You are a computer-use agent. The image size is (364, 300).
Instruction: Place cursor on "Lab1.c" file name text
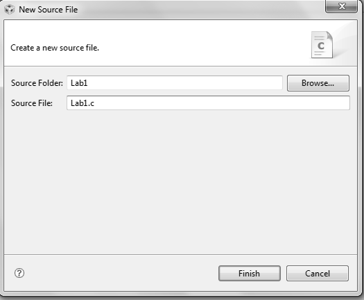[83, 103]
